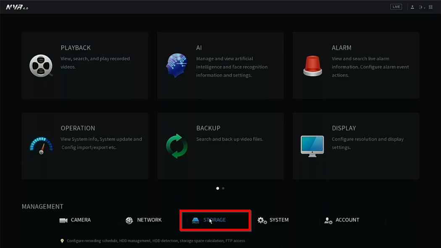Go to Network management
The width and height of the screenshot is (441, 248).
point(144,220)
